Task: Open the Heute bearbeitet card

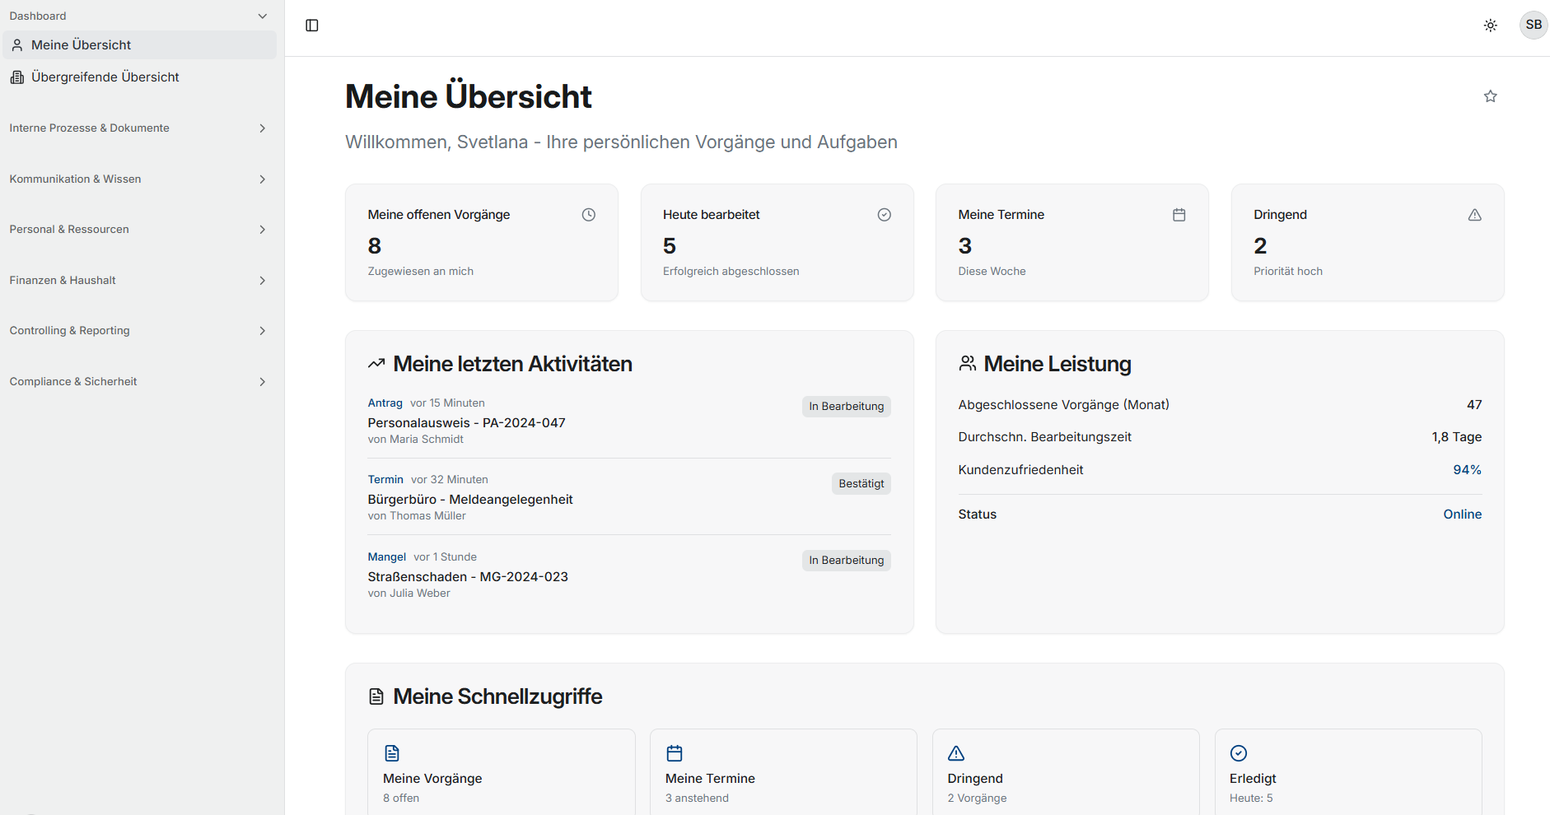Action: (x=777, y=243)
